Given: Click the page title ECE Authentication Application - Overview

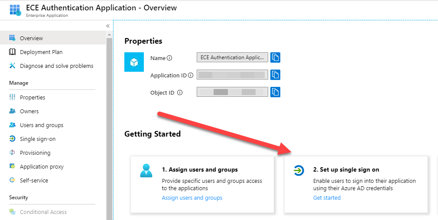Looking at the screenshot, I should (101, 7).
